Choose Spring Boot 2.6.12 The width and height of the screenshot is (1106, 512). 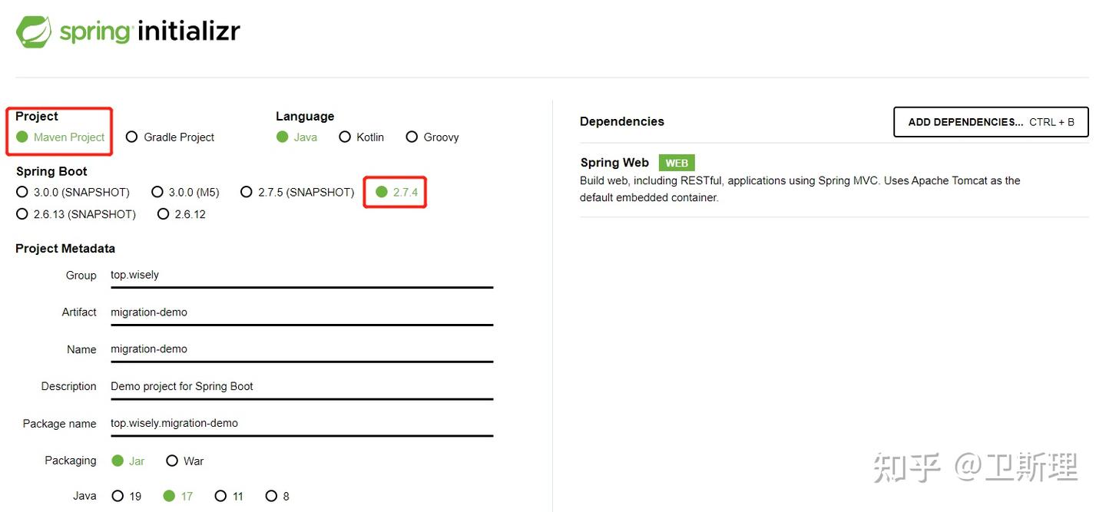click(163, 214)
